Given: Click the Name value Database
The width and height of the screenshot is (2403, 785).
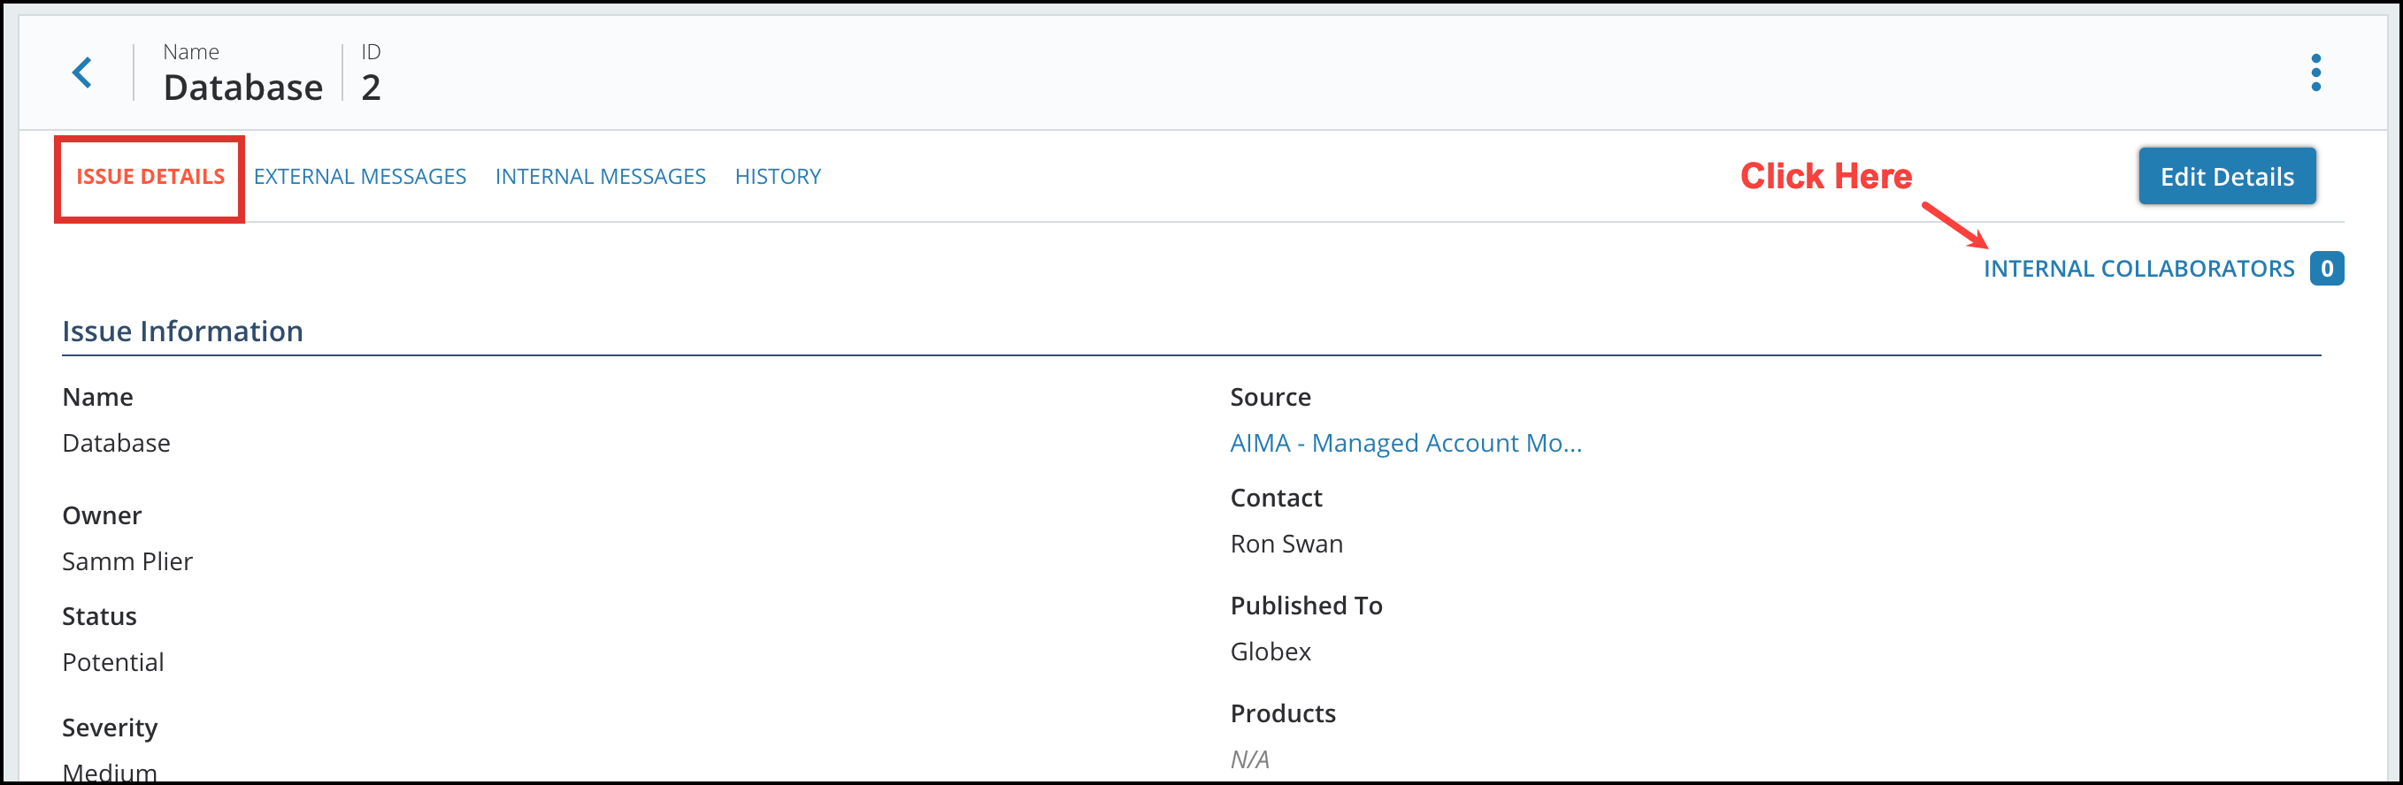Looking at the screenshot, I should [117, 443].
